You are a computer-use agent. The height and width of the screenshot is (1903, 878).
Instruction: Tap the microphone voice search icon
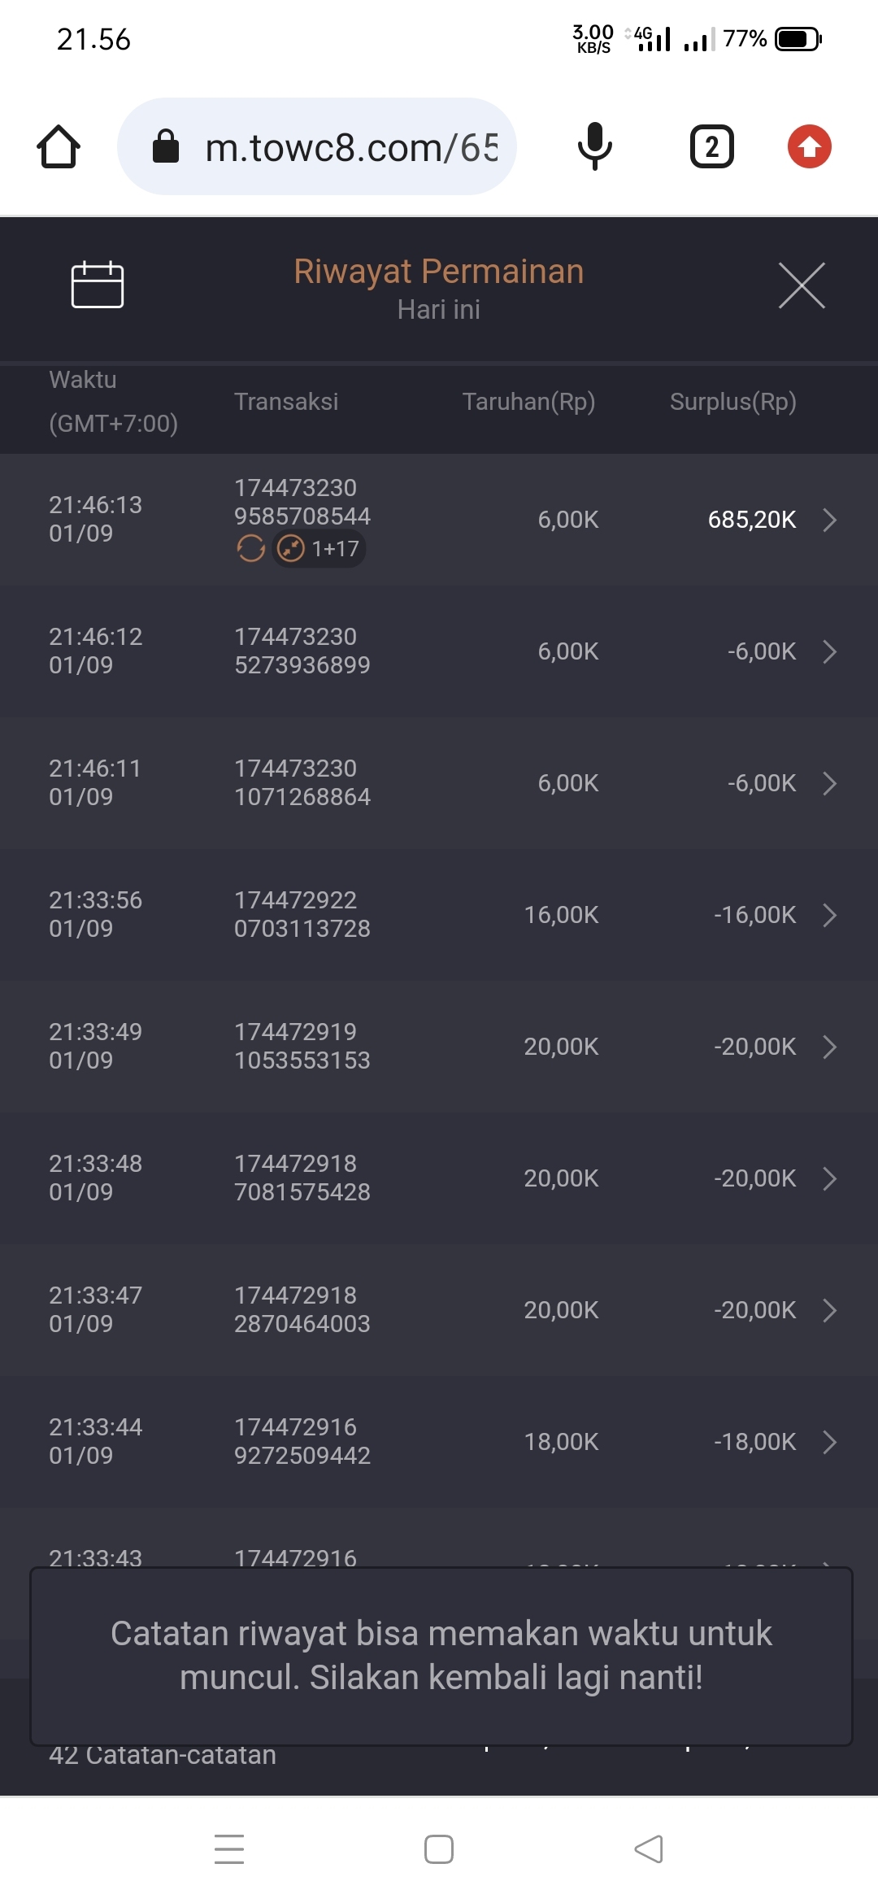coord(594,147)
